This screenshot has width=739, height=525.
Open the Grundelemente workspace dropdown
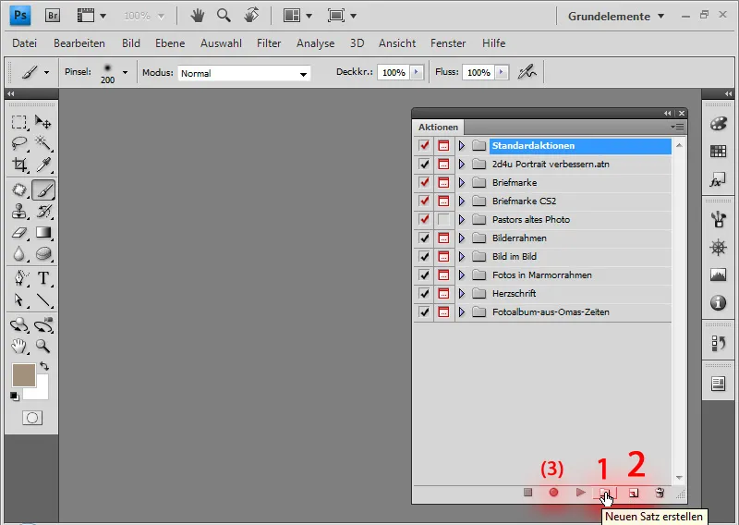[615, 16]
